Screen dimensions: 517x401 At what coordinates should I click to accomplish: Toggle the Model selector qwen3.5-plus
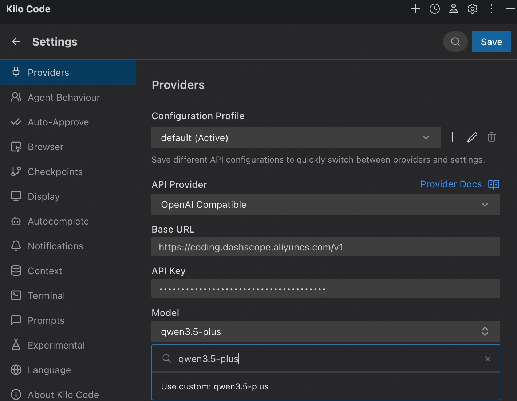point(325,331)
